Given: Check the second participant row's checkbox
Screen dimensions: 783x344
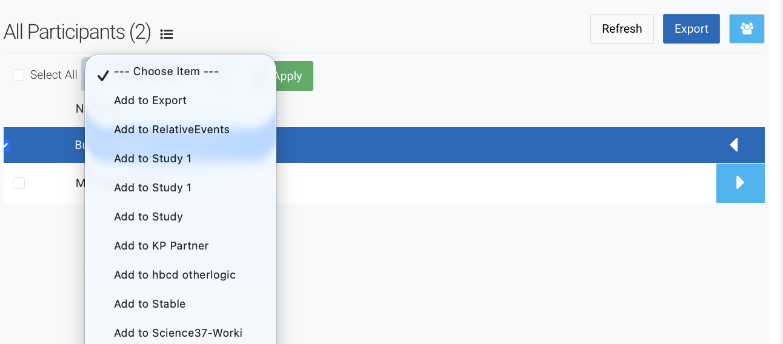Looking at the screenshot, I should [19, 183].
